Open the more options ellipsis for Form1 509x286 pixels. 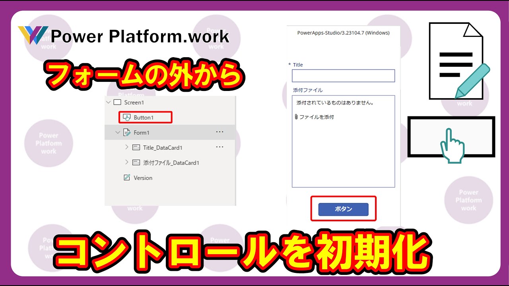tap(220, 132)
